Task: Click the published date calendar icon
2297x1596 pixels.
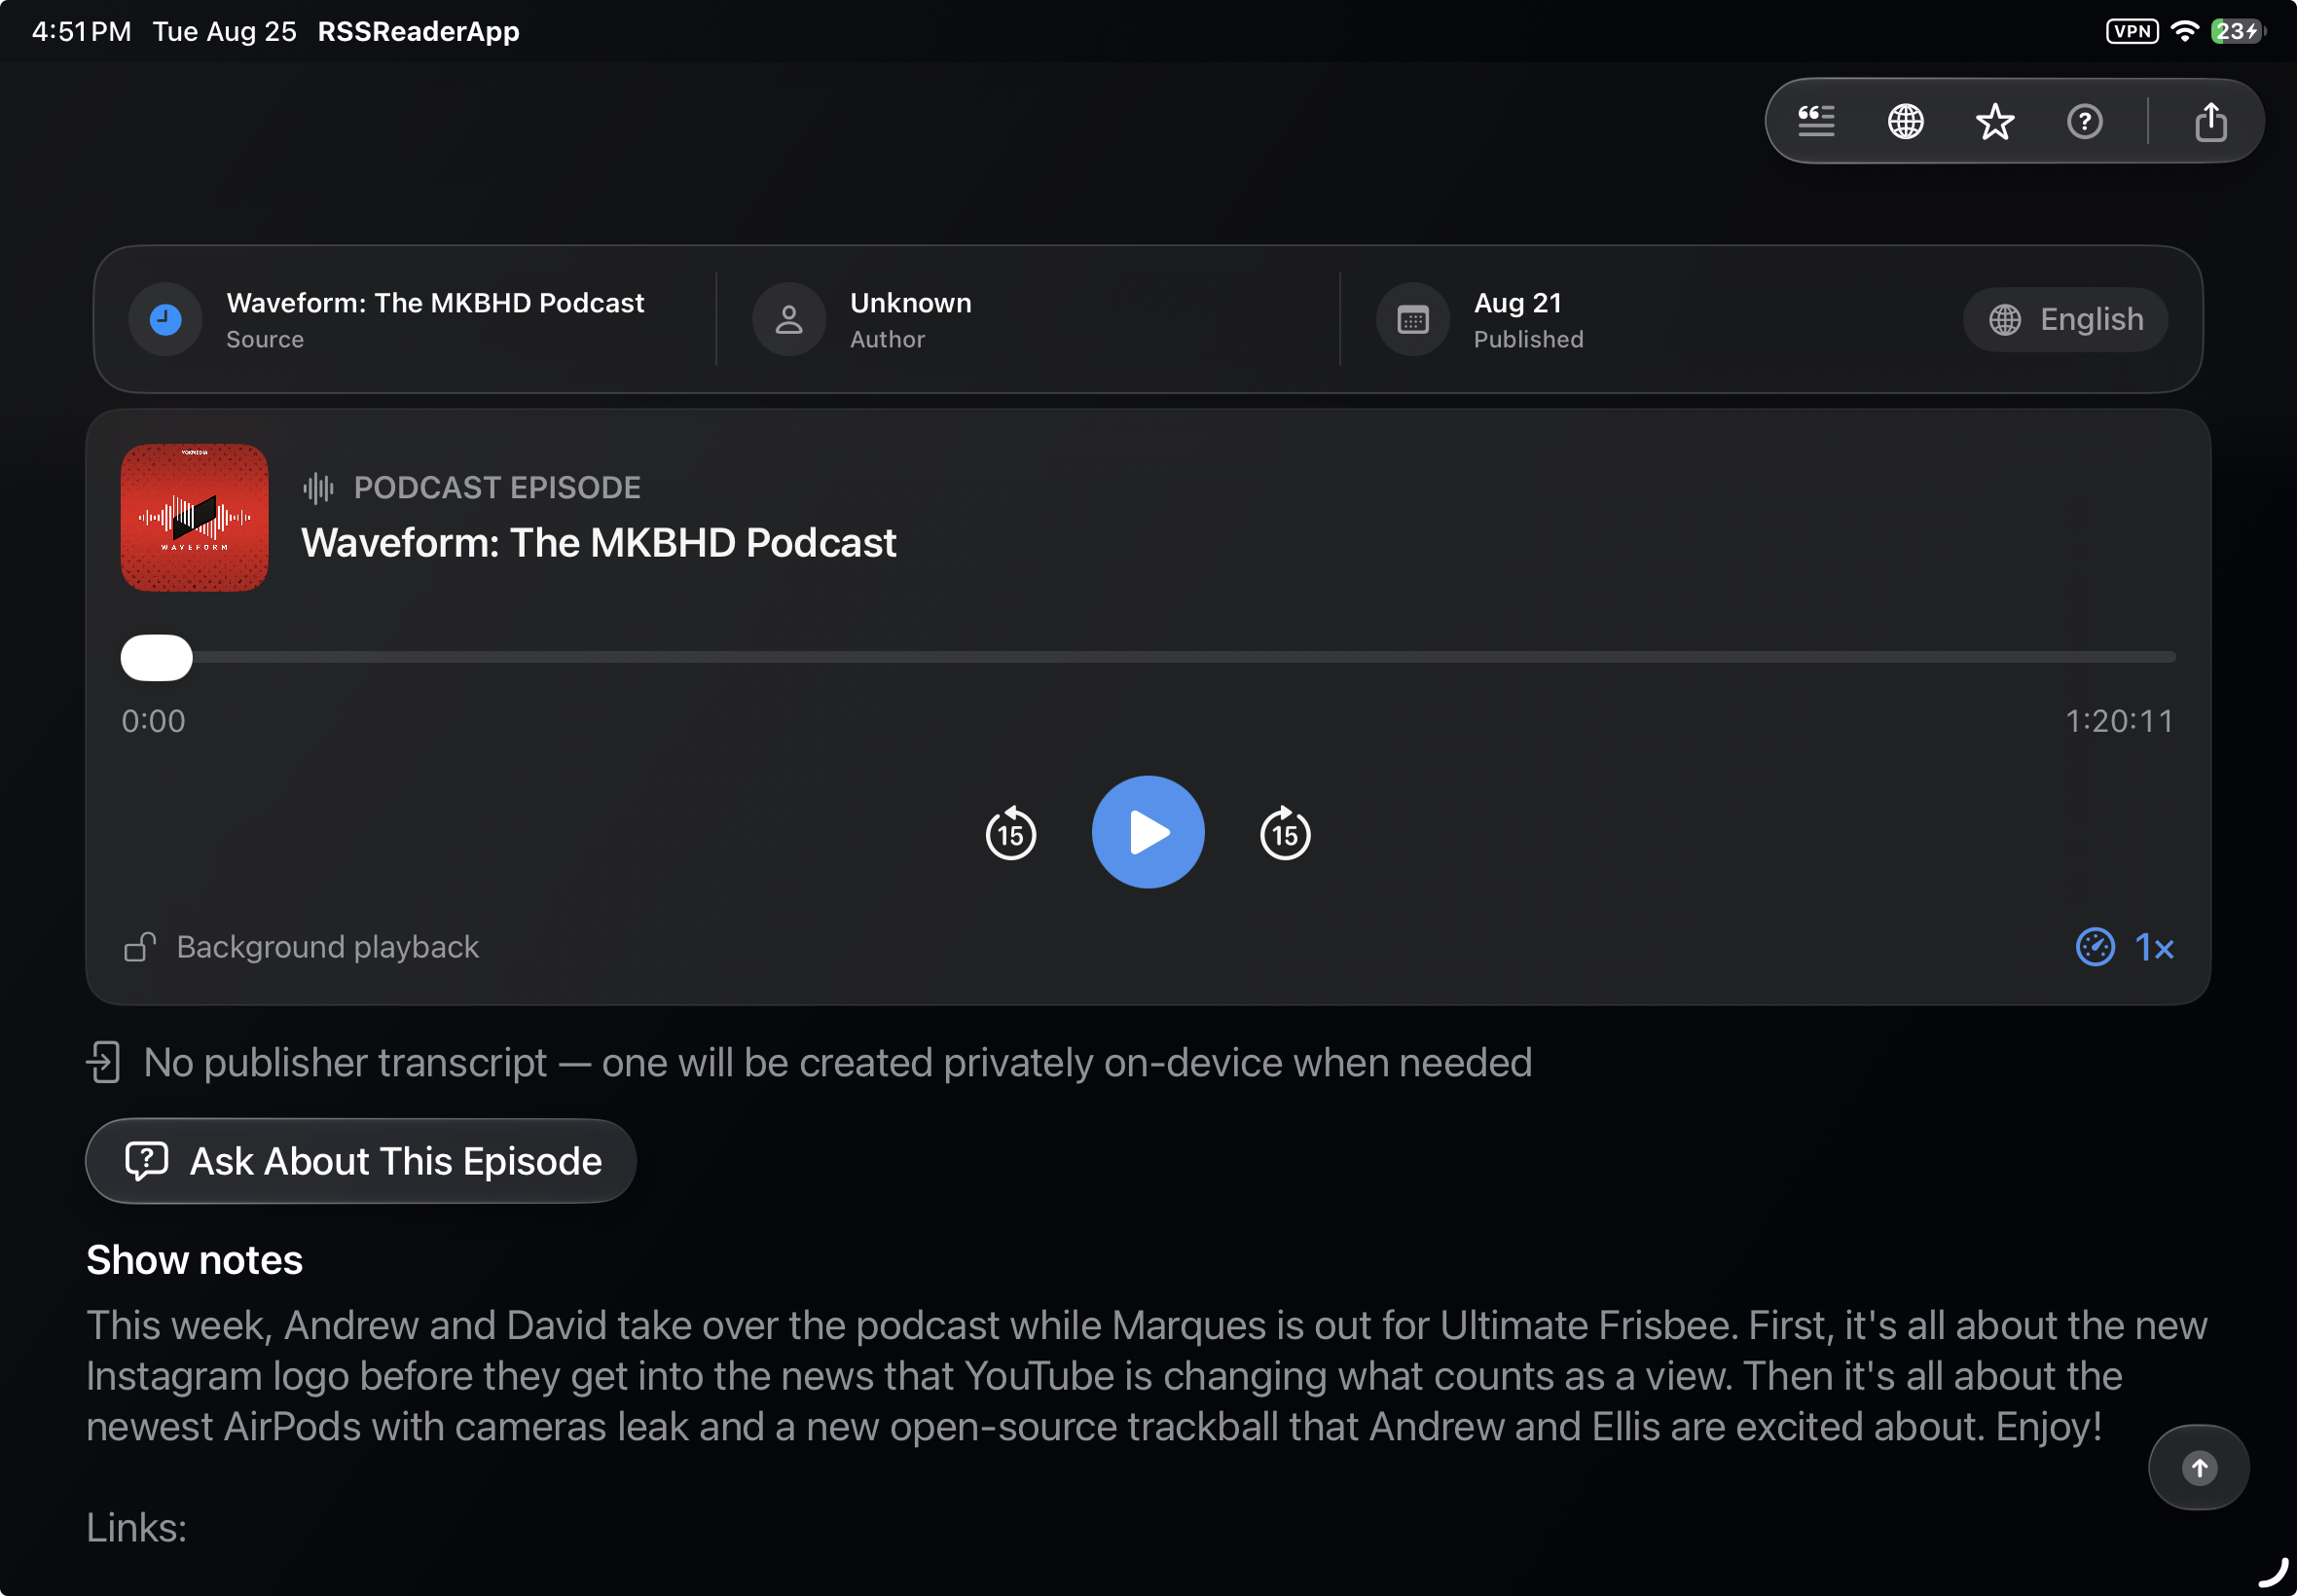Action: tap(1413, 320)
